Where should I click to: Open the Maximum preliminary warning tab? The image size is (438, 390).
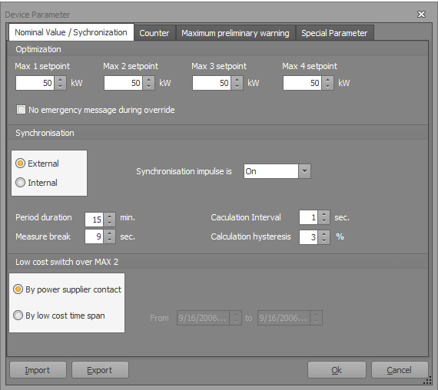coord(235,33)
